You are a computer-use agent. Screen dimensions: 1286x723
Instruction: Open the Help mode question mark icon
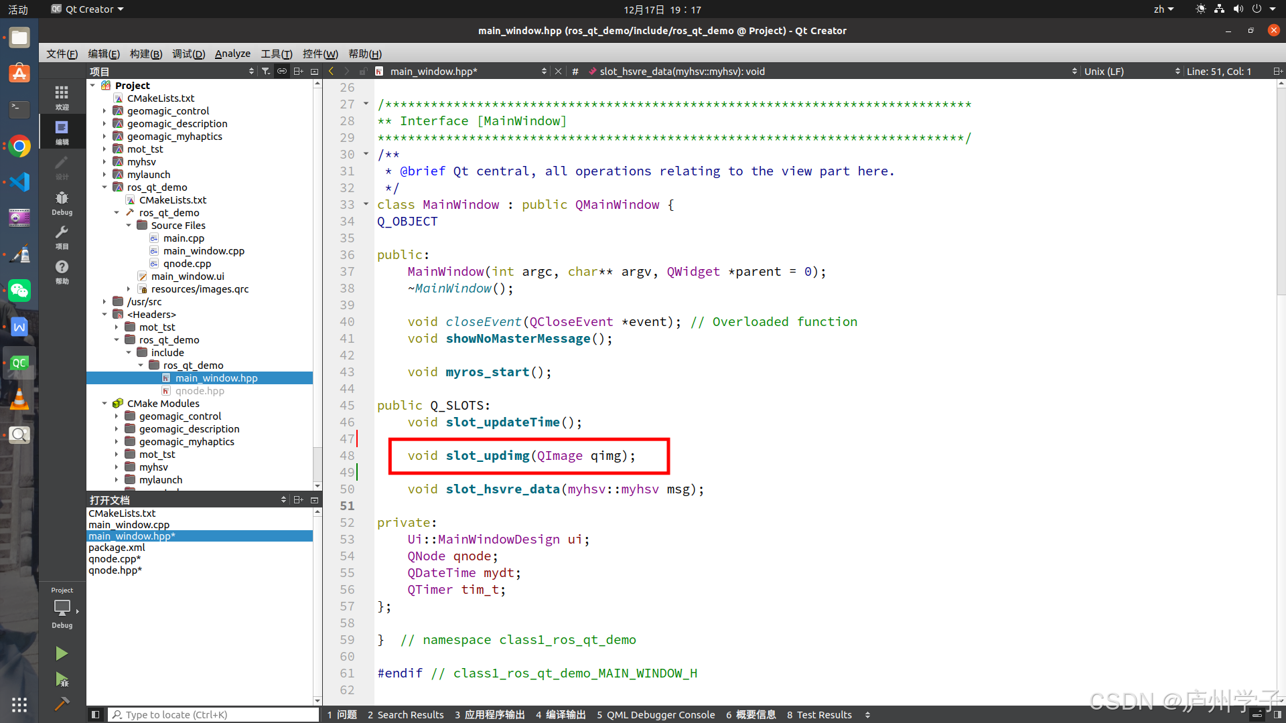62,271
